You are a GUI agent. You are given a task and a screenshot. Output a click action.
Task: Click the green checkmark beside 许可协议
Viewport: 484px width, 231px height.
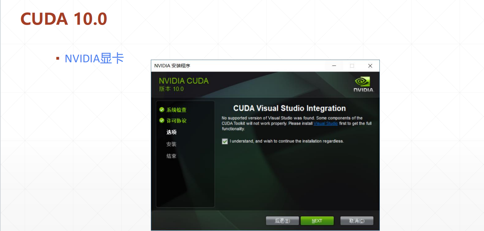(162, 120)
